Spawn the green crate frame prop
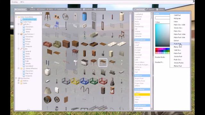The width and height of the screenshot is (205, 115). pyautogui.click(x=94, y=81)
